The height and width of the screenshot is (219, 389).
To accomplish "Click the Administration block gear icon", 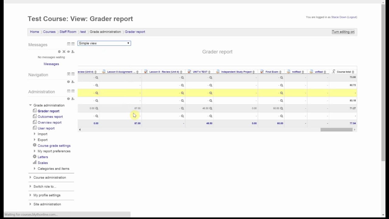I will [68, 99].
